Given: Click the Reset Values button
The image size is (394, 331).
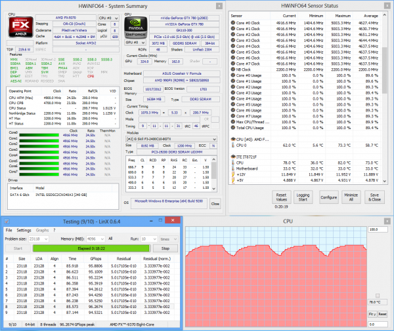Looking at the screenshot, I should pos(281,197).
